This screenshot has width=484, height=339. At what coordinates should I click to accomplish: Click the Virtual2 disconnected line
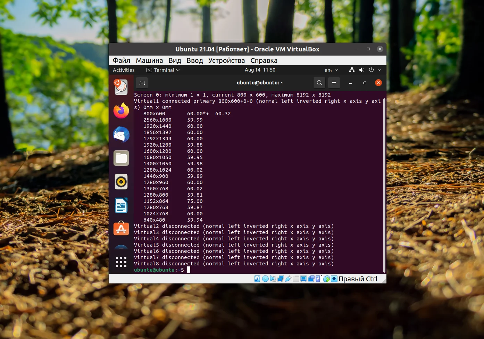[234, 226]
